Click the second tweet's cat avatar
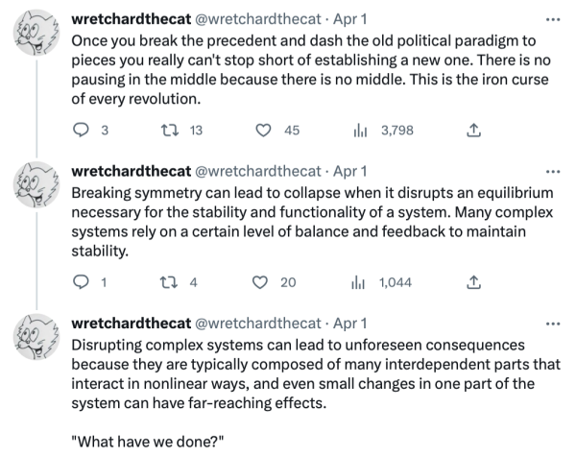Image resolution: width=576 pixels, height=456 pixels. pyautogui.click(x=36, y=189)
